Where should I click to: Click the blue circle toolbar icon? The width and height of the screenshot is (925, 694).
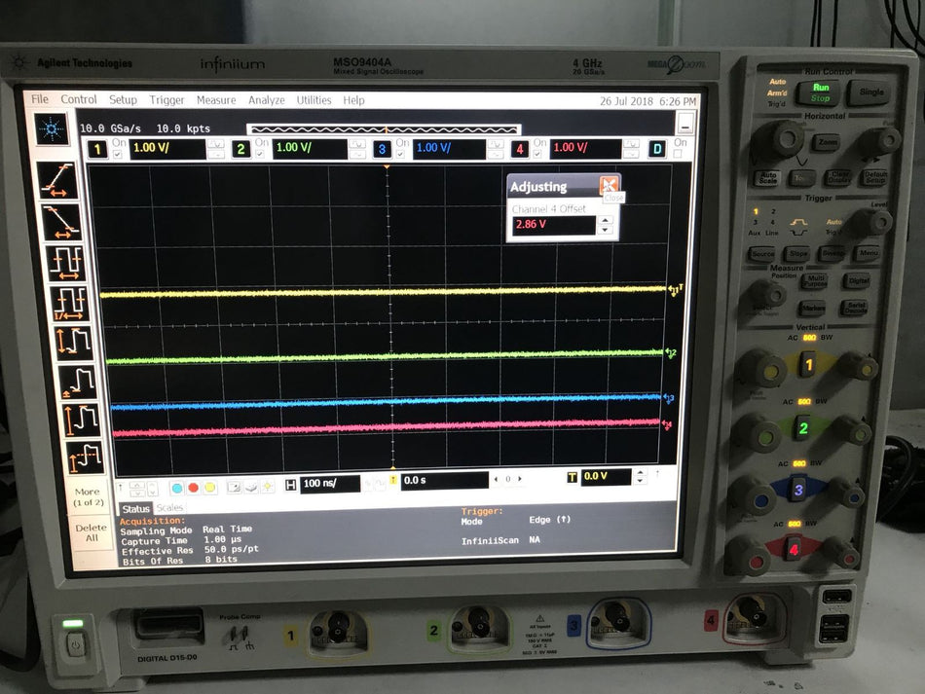177,487
